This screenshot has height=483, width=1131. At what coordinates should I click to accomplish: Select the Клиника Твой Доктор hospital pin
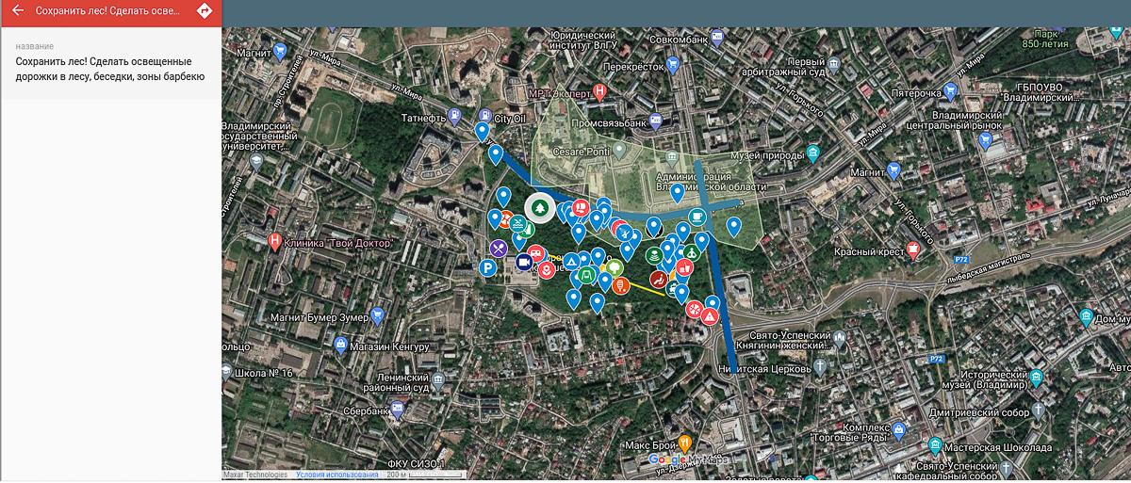coord(274,241)
